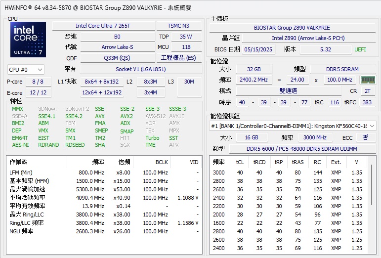The width and height of the screenshot is (381, 258).
Task: Click the AES-NI feature flag
Action: [20, 145]
